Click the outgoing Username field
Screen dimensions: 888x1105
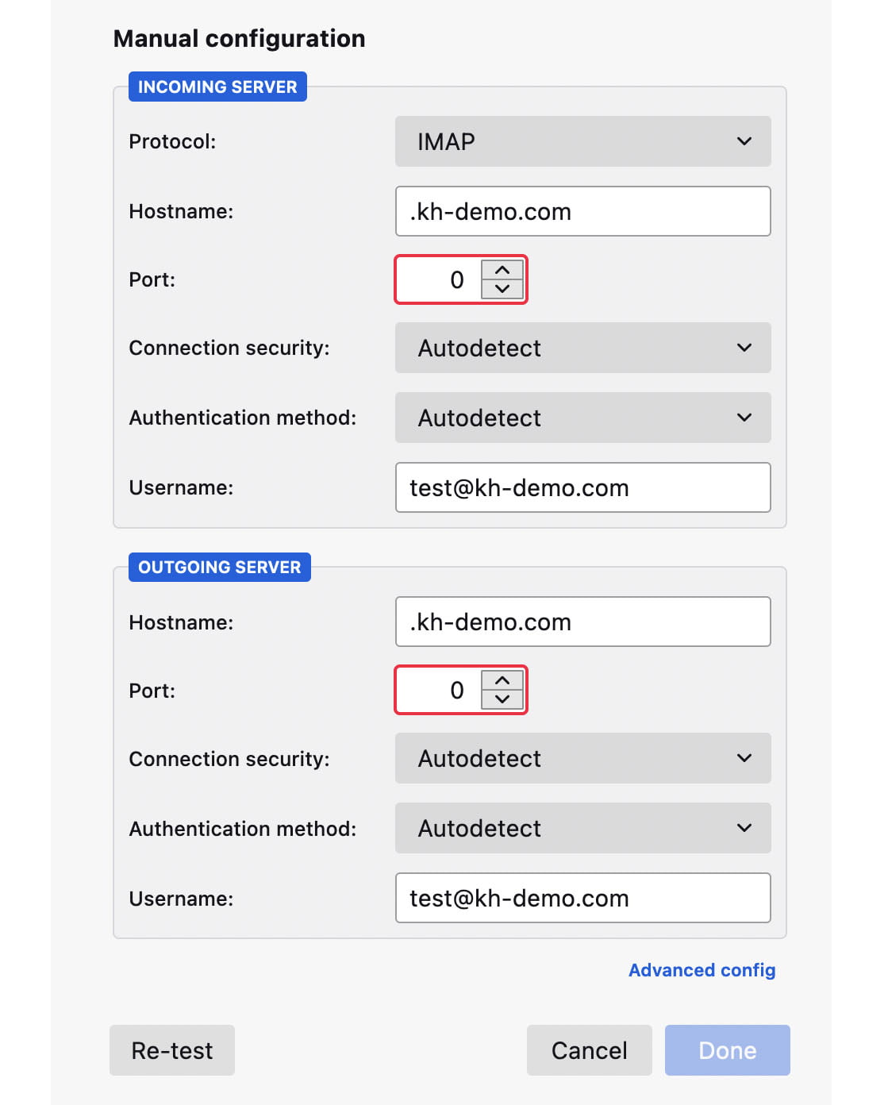[x=582, y=898]
